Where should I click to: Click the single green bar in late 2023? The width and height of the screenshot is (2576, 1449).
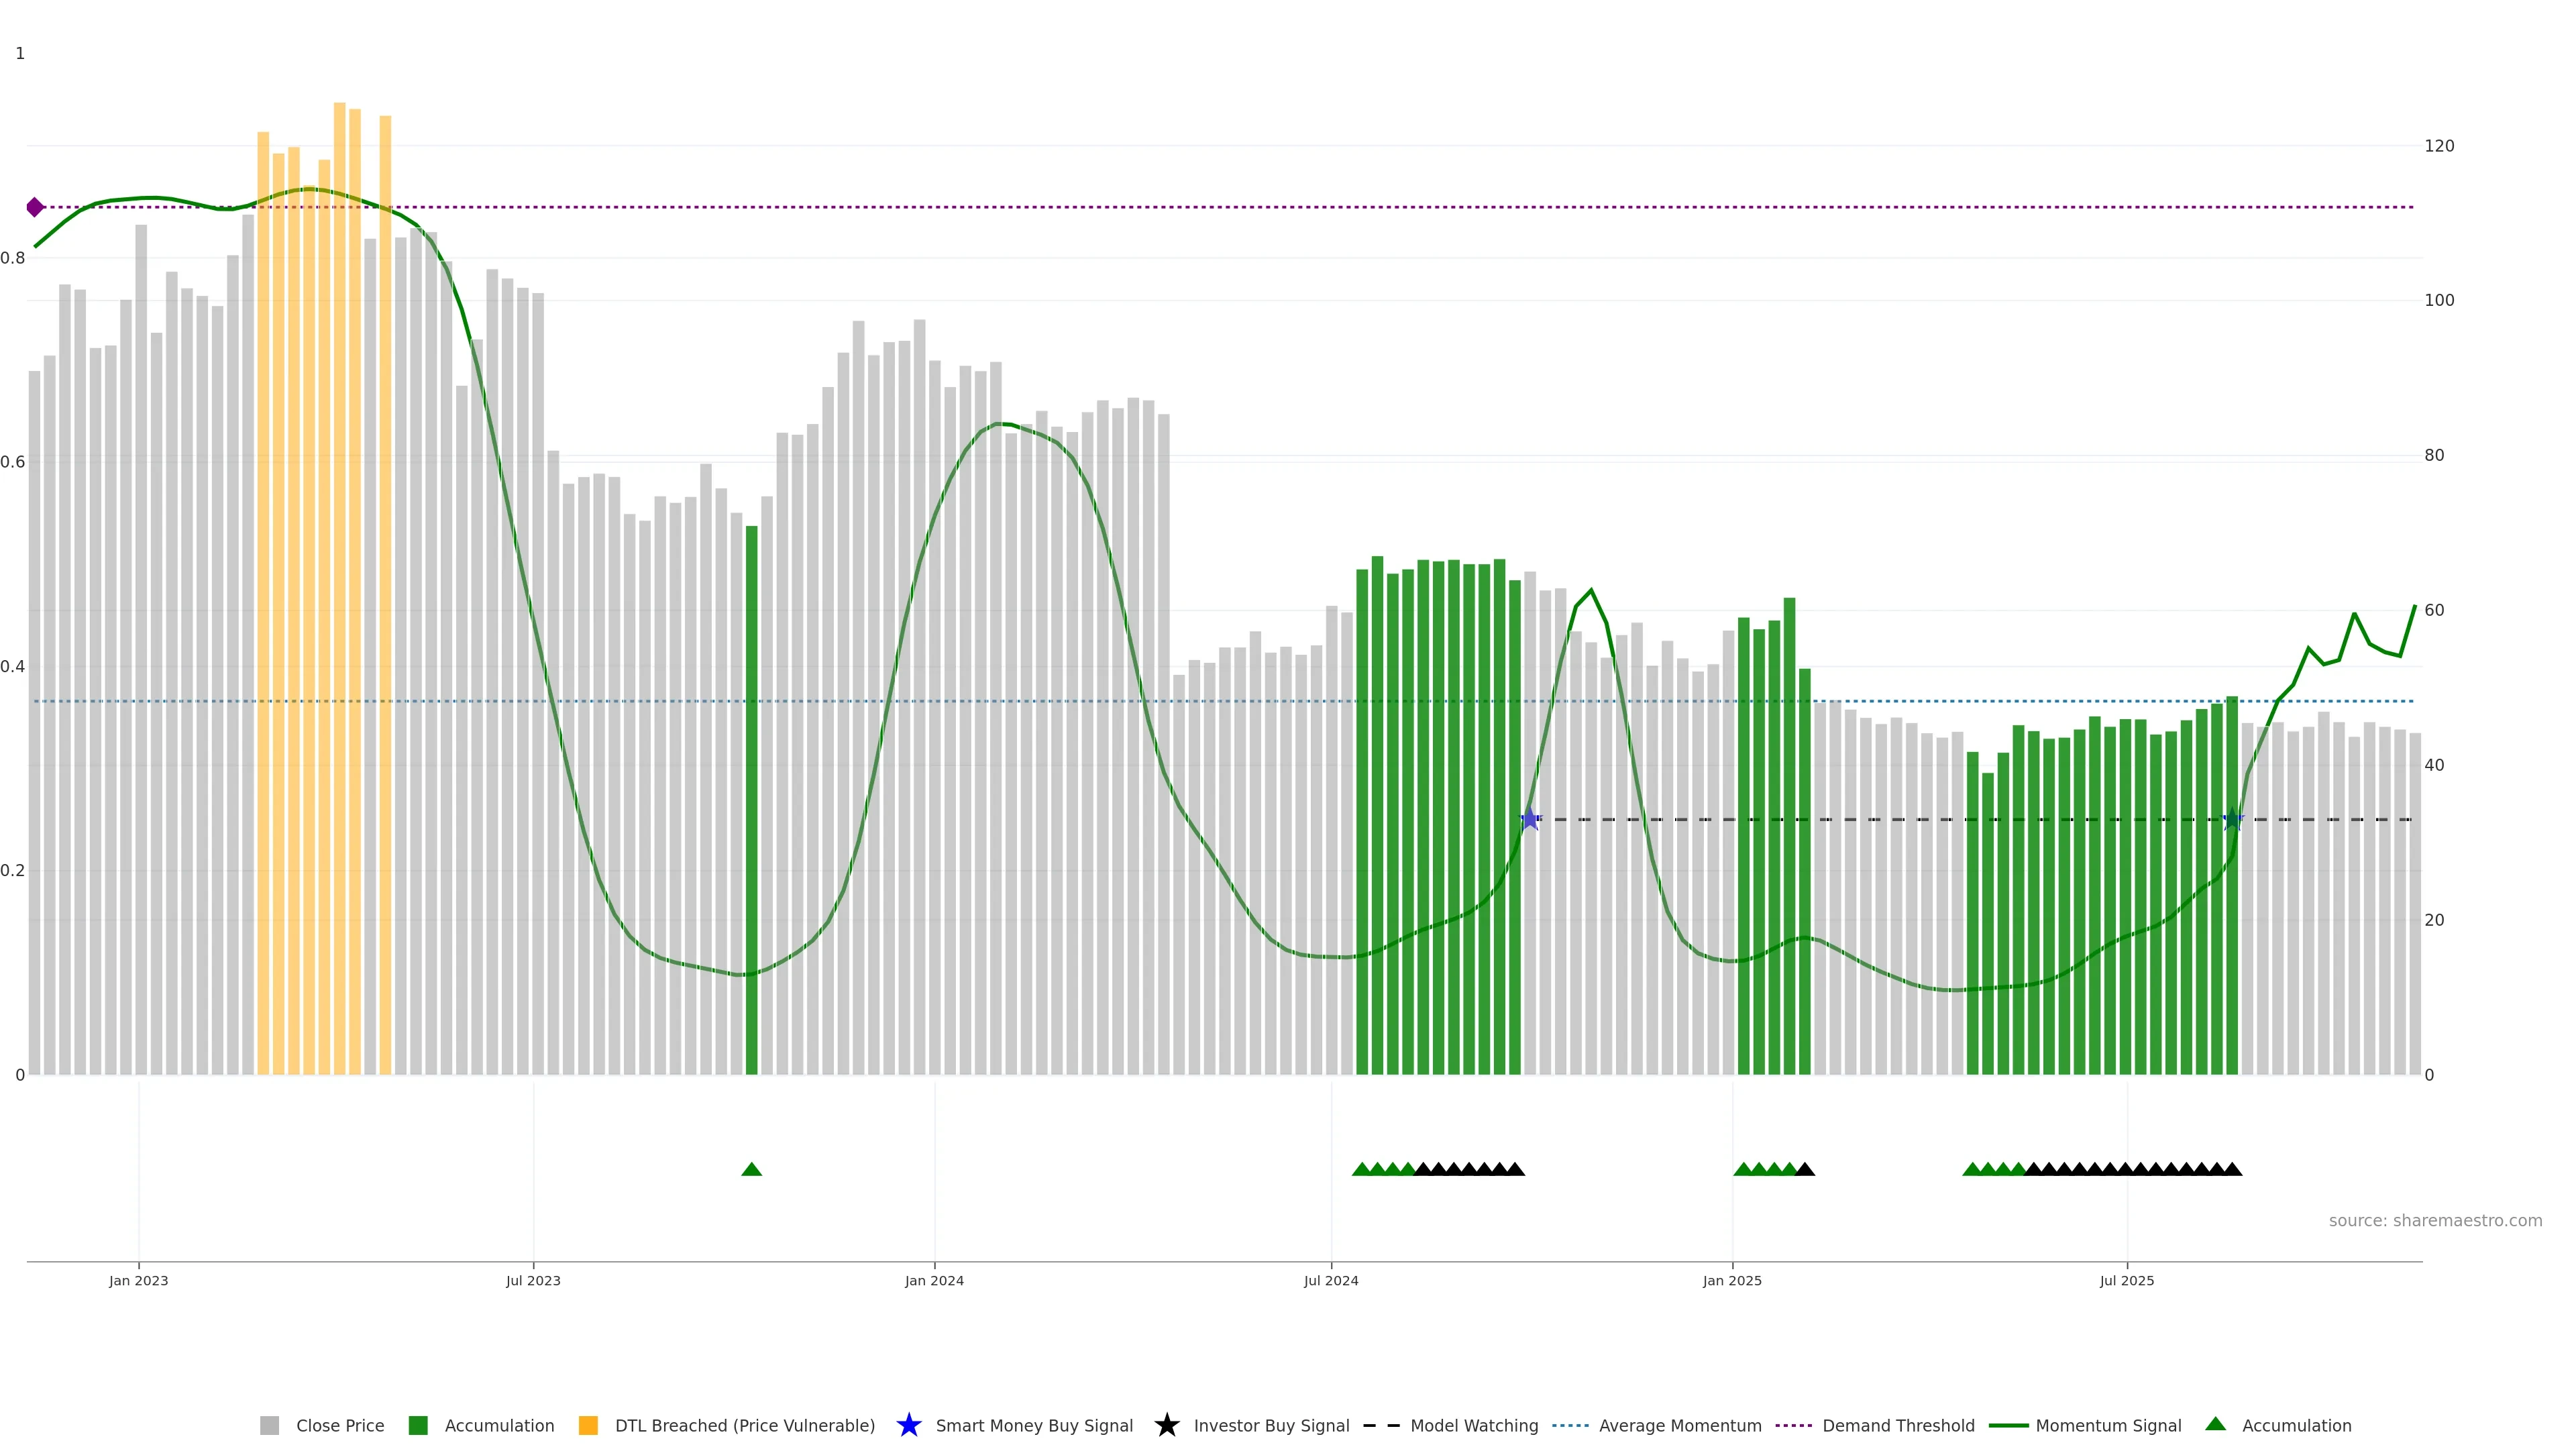point(752,800)
